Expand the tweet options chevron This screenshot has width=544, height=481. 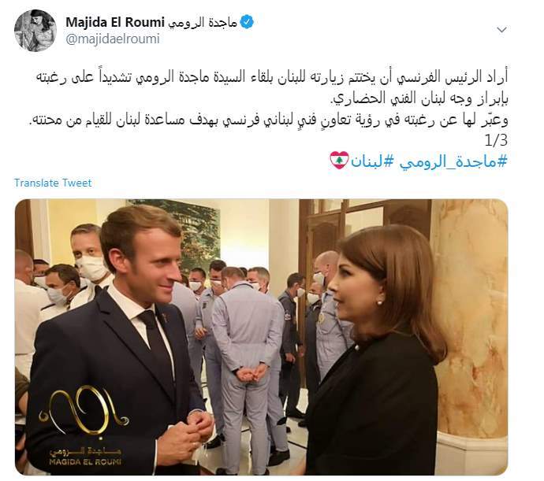click(x=501, y=30)
